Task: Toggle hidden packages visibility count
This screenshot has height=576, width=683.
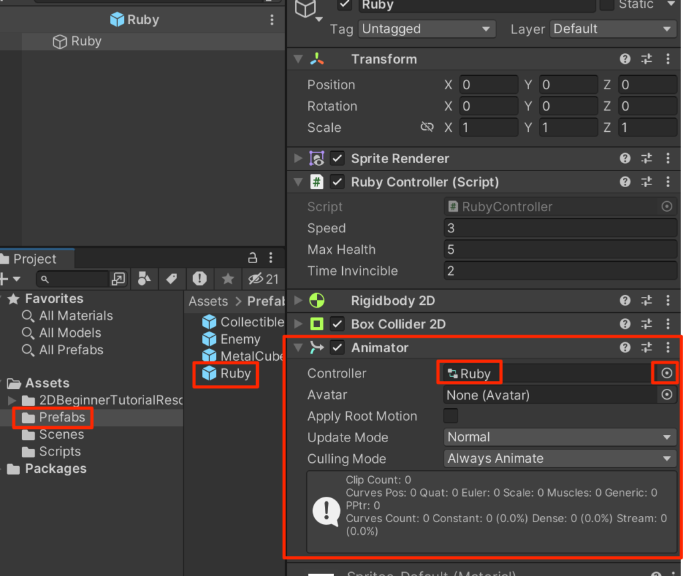Action: pos(263,278)
